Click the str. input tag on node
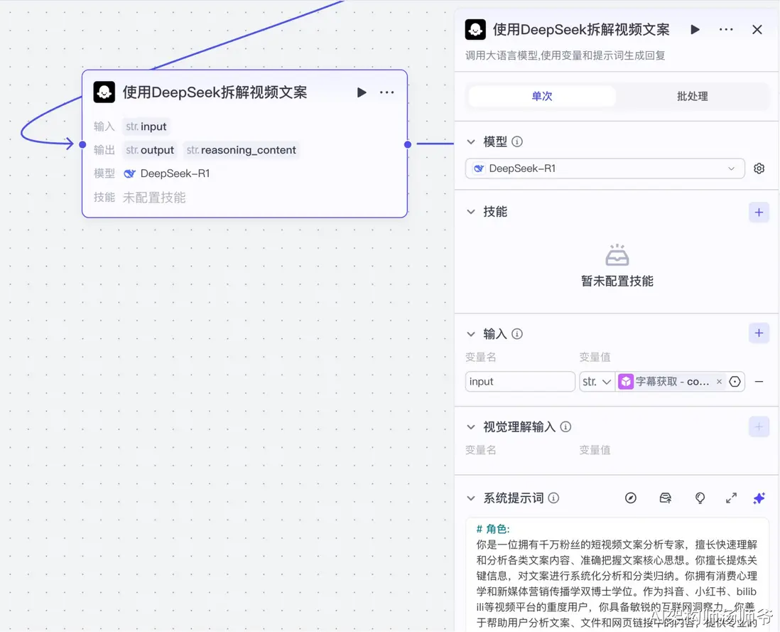780x632 pixels. point(146,127)
